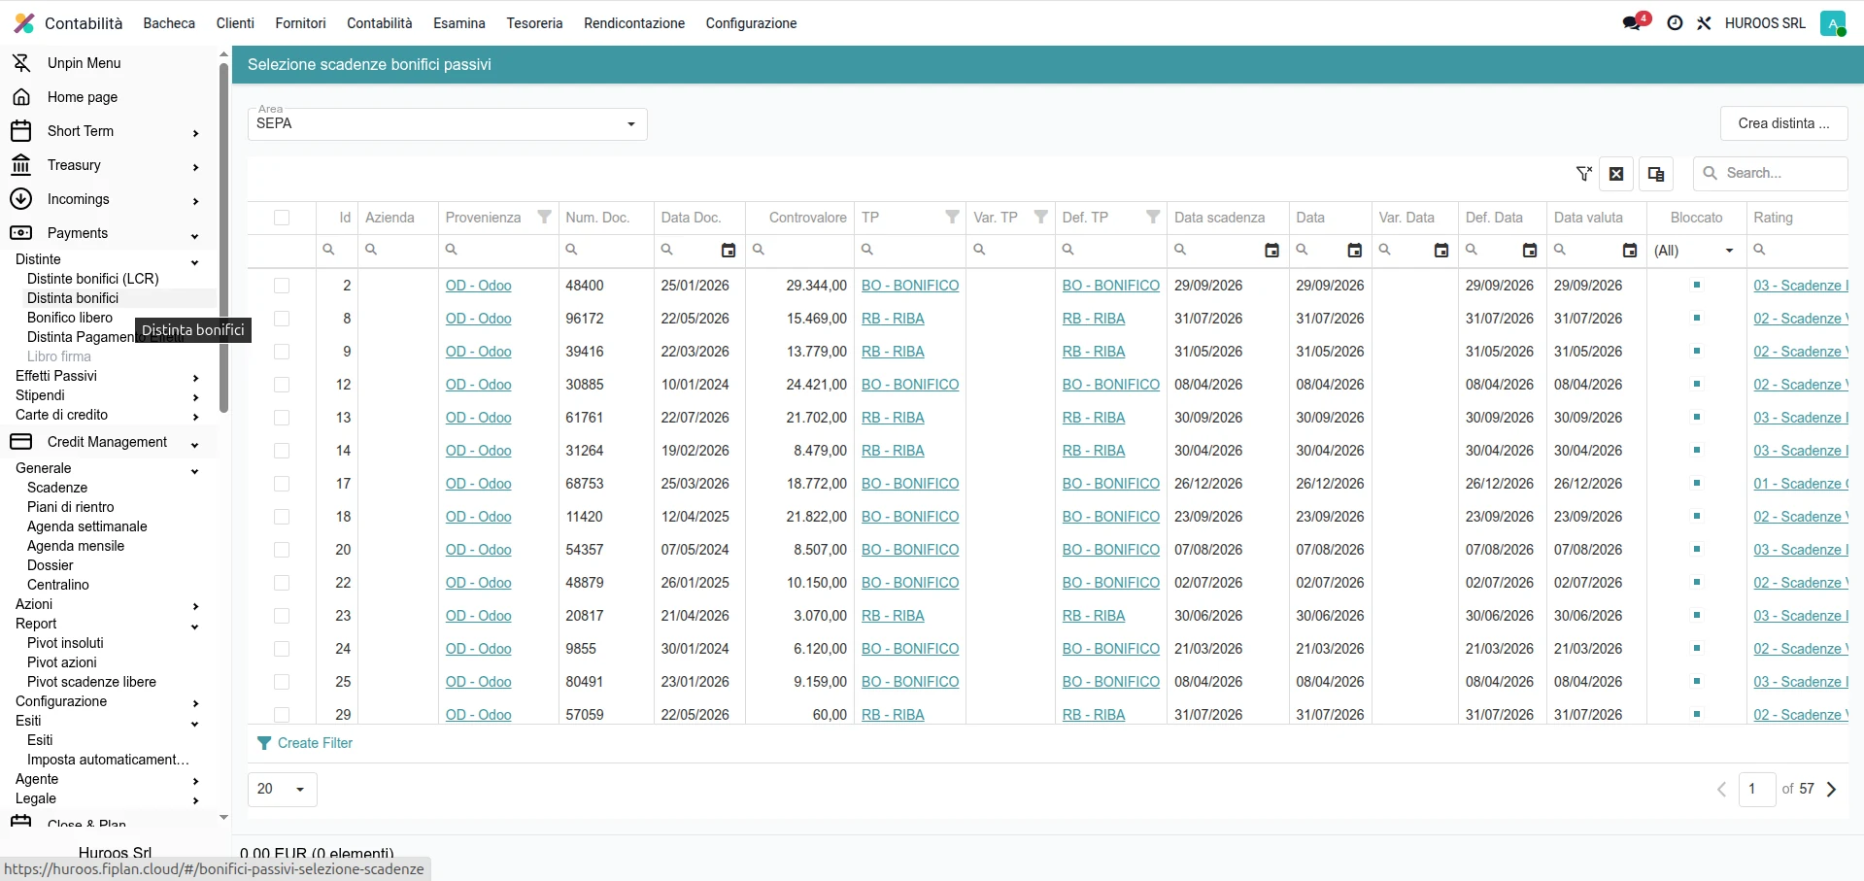Click the clock activities icon in top bar

pyautogui.click(x=1675, y=23)
